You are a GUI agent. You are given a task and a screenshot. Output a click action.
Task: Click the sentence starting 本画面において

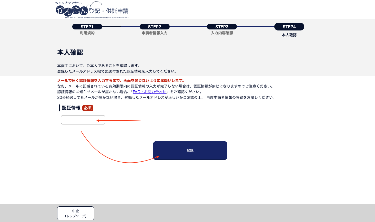tap(98, 66)
